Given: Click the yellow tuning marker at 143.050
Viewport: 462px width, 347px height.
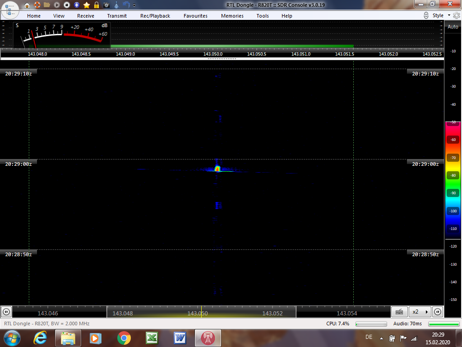Looking at the screenshot, I should pyautogui.click(x=202, y=312).
